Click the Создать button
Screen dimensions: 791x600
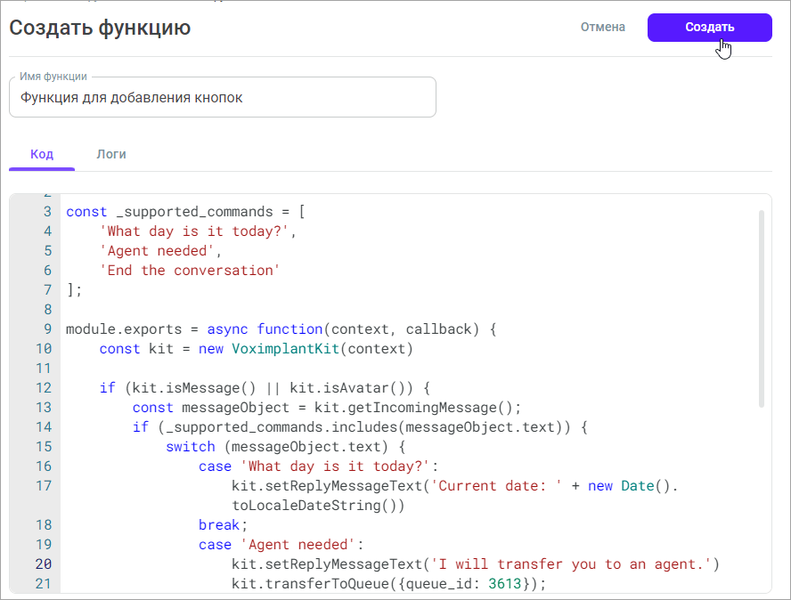(x=709, y=28)
